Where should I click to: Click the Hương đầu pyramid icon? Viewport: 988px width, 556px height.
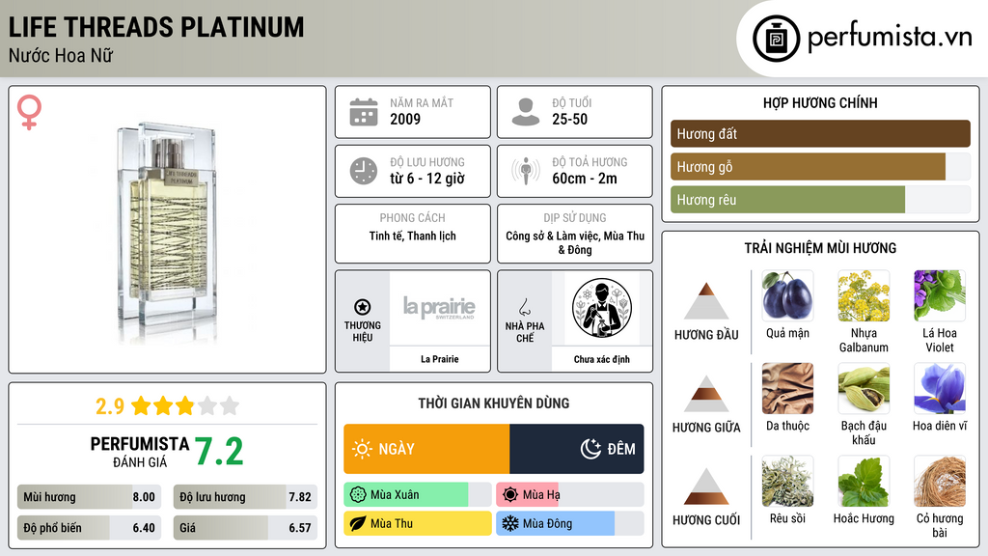click(706, 301)
